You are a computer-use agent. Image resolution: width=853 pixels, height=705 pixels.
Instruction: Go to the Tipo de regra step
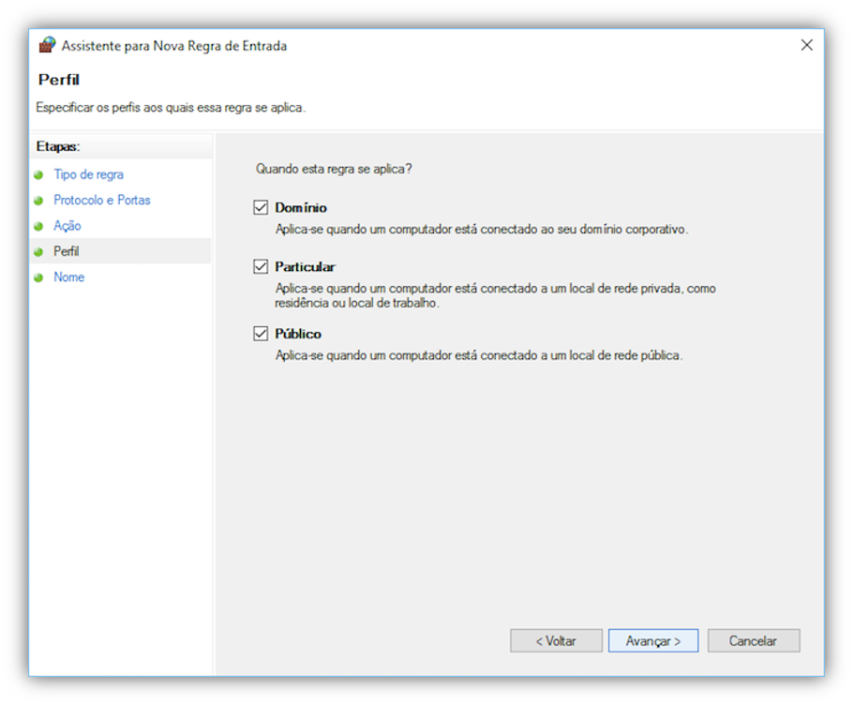[88, 174]
